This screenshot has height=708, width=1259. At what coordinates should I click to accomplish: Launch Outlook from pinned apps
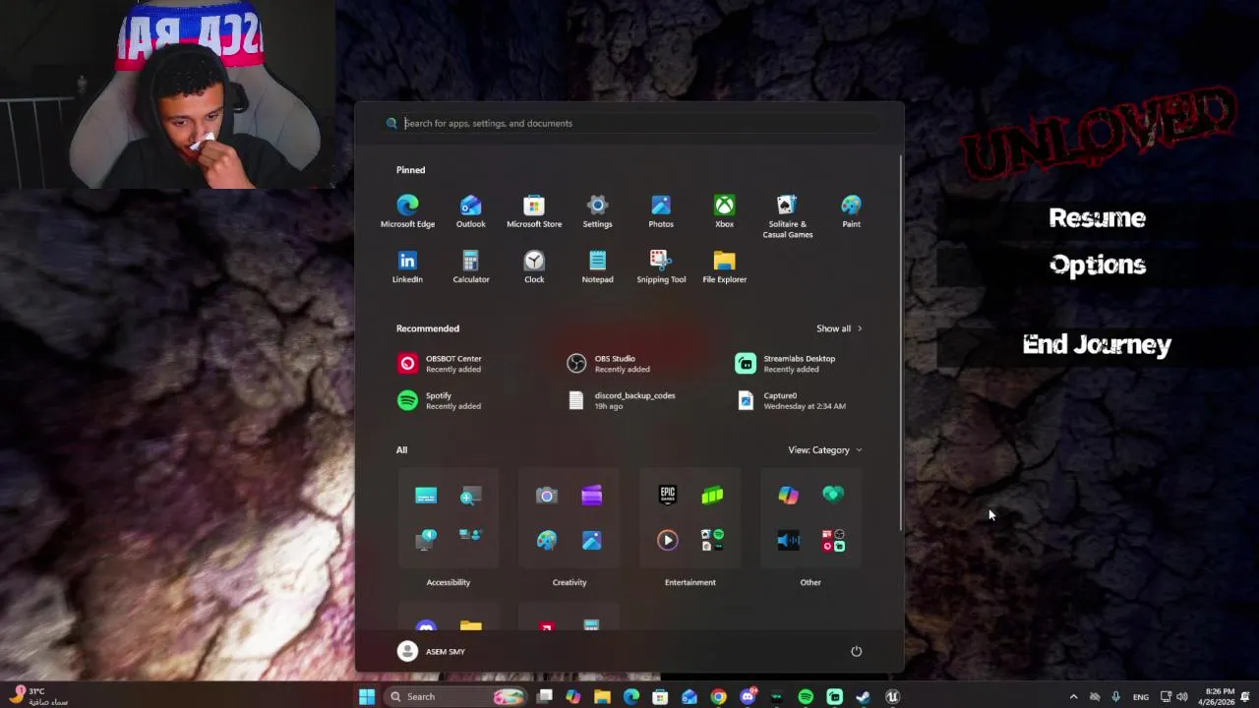[x=470, y=211]
